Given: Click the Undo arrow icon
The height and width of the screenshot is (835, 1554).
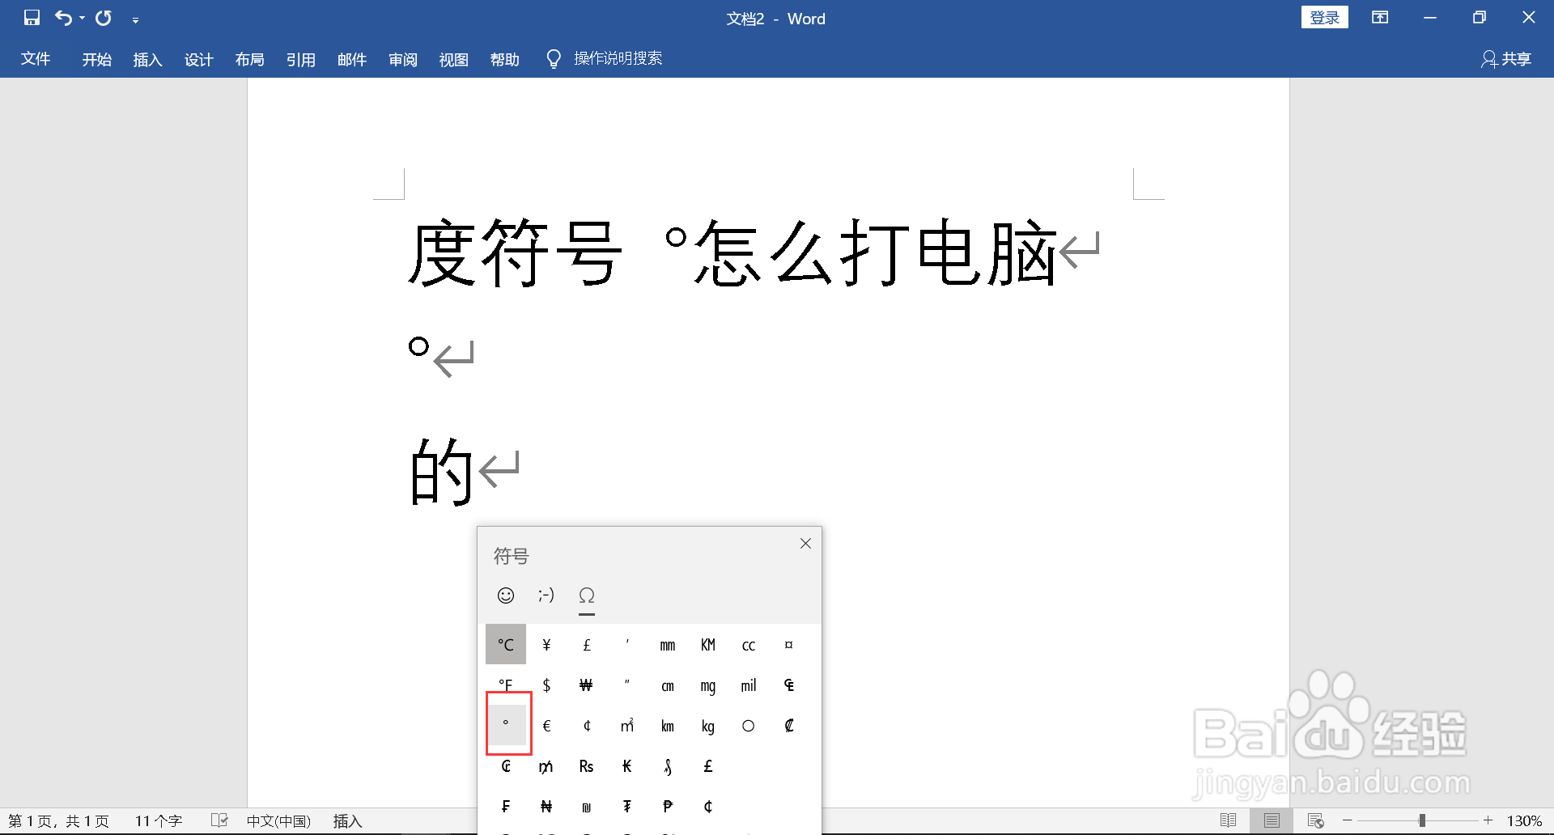Looking at the screenshot, I should click(62, 18).
